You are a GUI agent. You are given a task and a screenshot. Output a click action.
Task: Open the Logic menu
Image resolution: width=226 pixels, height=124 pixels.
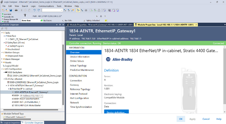click(33, 6)
